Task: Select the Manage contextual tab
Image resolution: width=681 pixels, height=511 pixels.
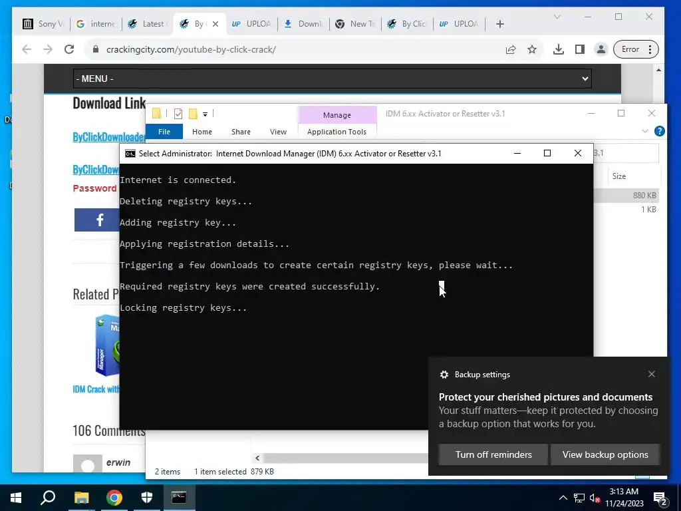Action: pos(337,115)
